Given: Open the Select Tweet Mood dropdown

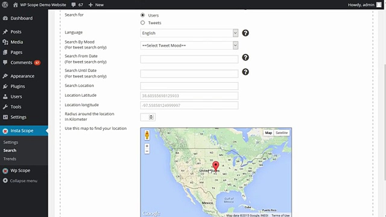Looking at the screenshot, I should click(x=189, y=46).
